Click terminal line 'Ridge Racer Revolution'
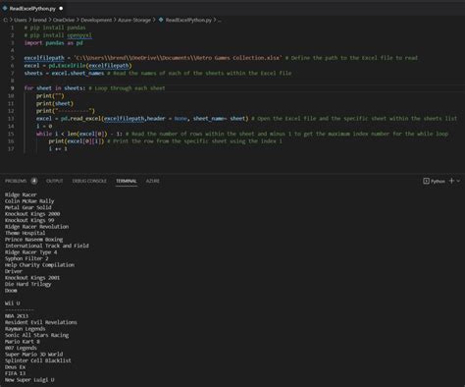This screenshot has width=465, height=387. 36,227
